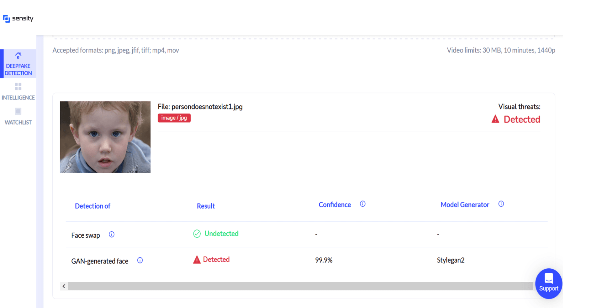Open Deepfake Detection home icon
The width and height of the screenshot is (602, 308).
18,55
